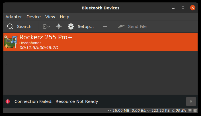Click the Pair key icon in toolbar
The height and width of the screenshot is (116, 201).
(x=46, y=27)
